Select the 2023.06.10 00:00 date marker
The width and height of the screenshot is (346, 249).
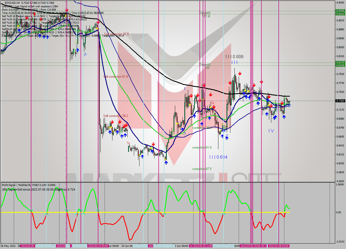click(98, 246)
